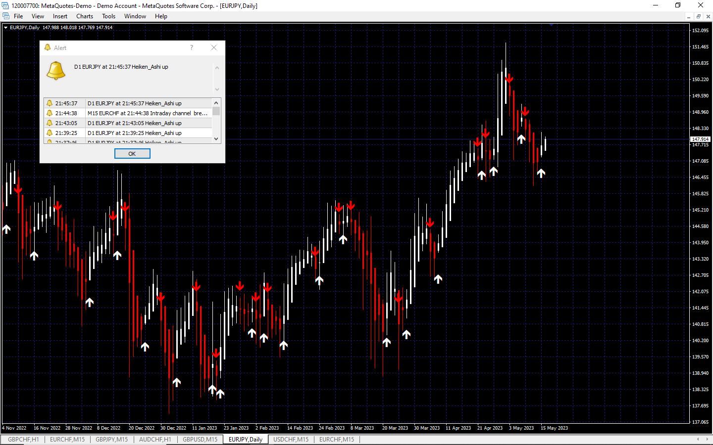
Task: Open the View menu
Action: [38, 16]
